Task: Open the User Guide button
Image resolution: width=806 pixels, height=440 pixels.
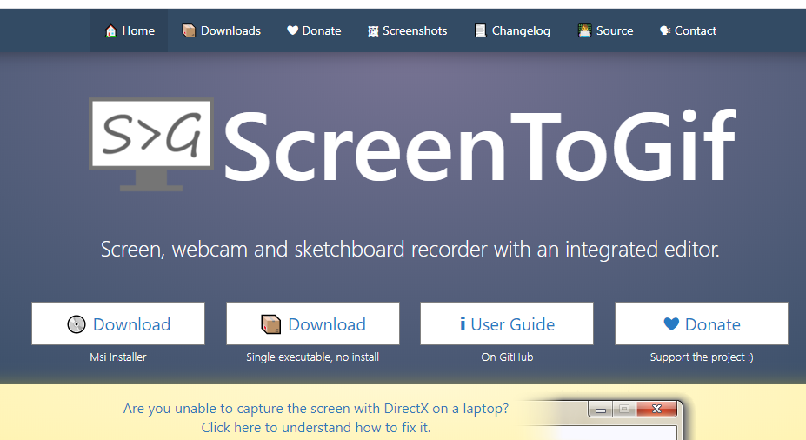Action: [507, 323]
